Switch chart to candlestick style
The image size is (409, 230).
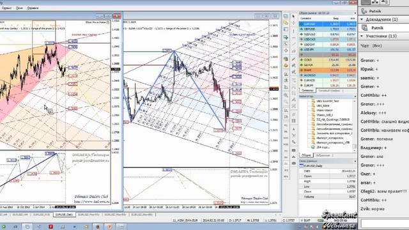(x=286, y=80)
